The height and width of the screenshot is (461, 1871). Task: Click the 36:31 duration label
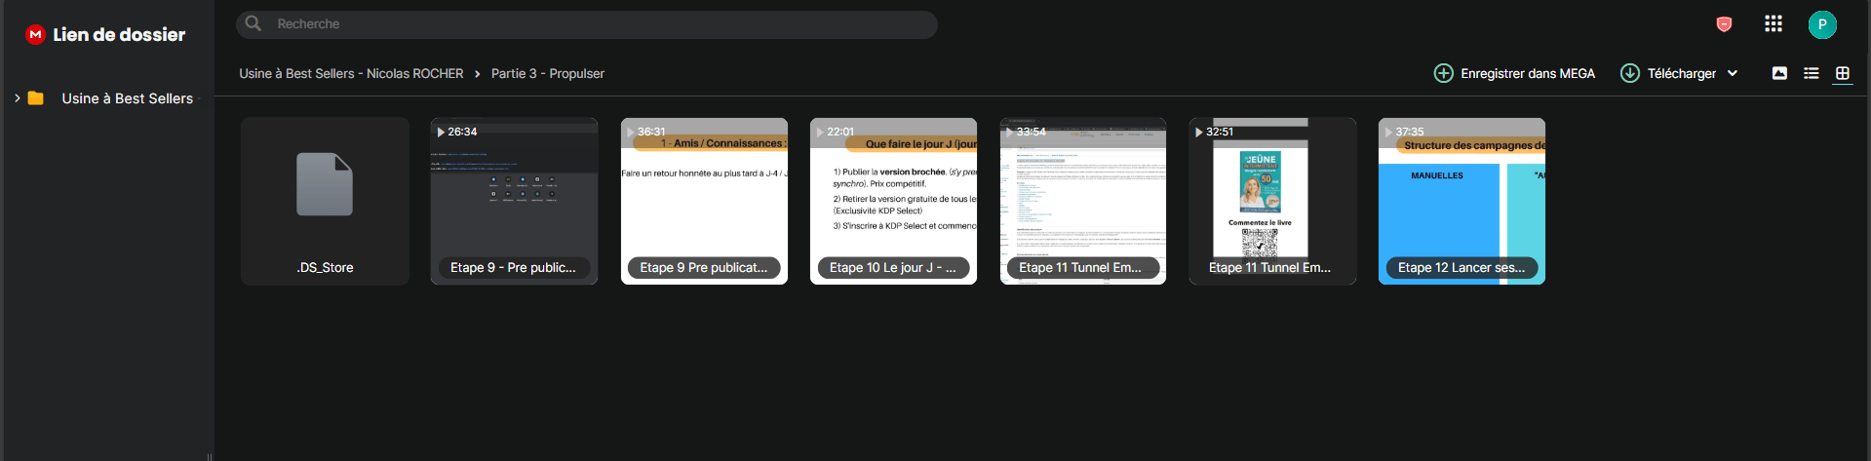651,132
